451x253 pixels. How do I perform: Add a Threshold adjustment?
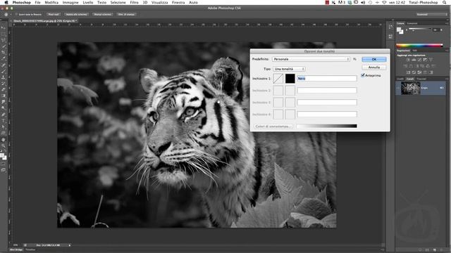[x=419, y=72]
